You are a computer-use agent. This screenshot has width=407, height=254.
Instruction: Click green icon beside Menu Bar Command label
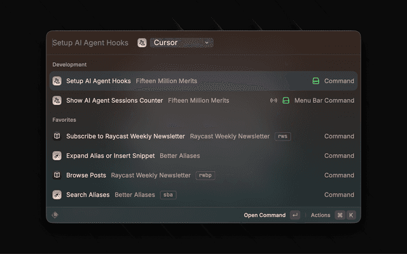(286, 100)
